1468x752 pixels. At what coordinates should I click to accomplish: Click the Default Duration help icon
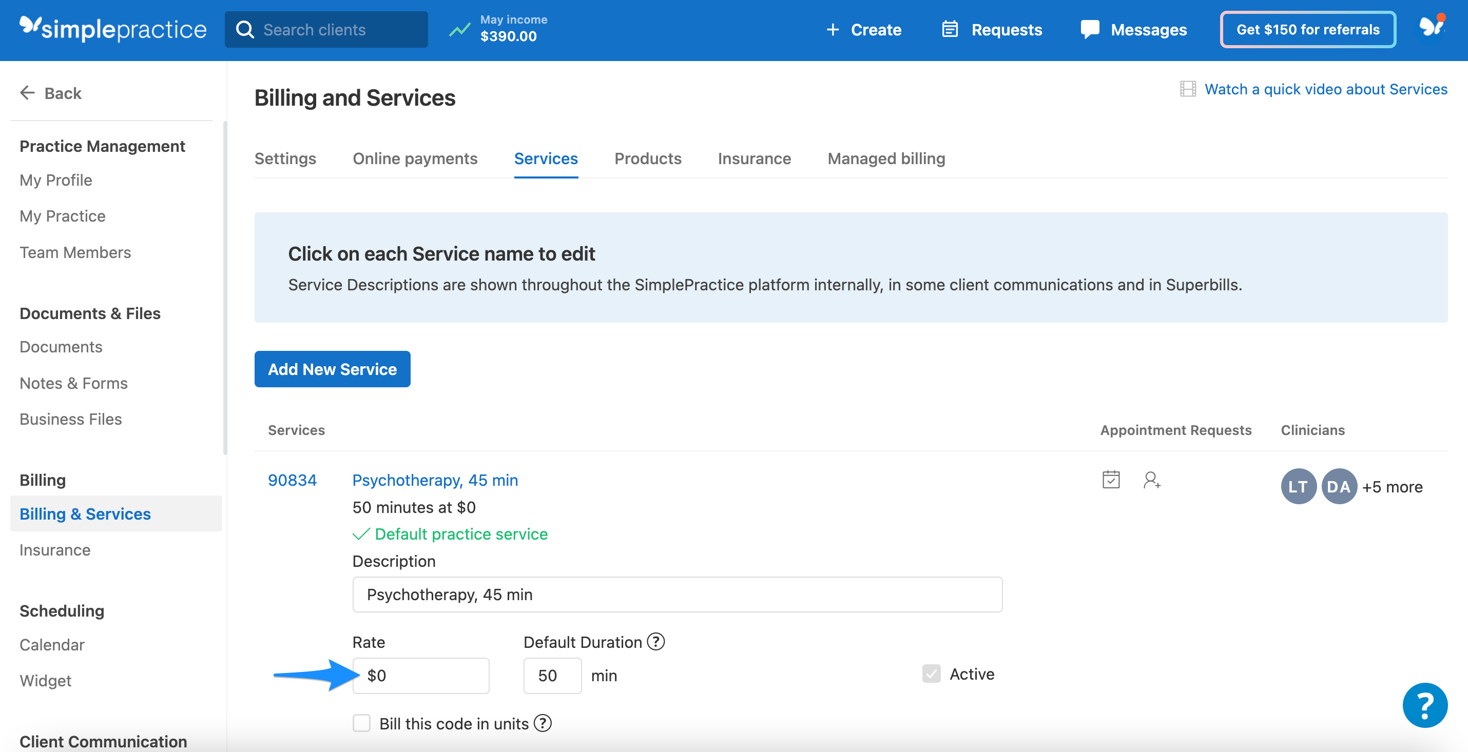pyautogui.click(x=656, y=642)
